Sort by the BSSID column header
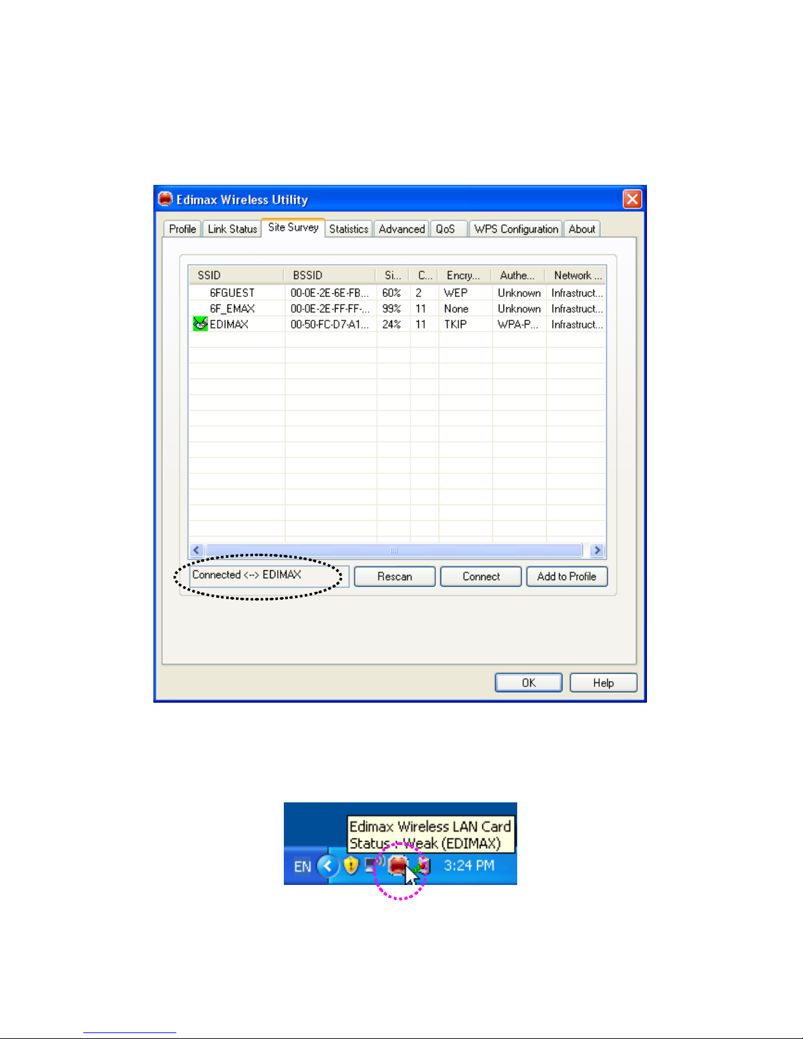The height and width of the screenshot is (1039, 803). [330, 275]
